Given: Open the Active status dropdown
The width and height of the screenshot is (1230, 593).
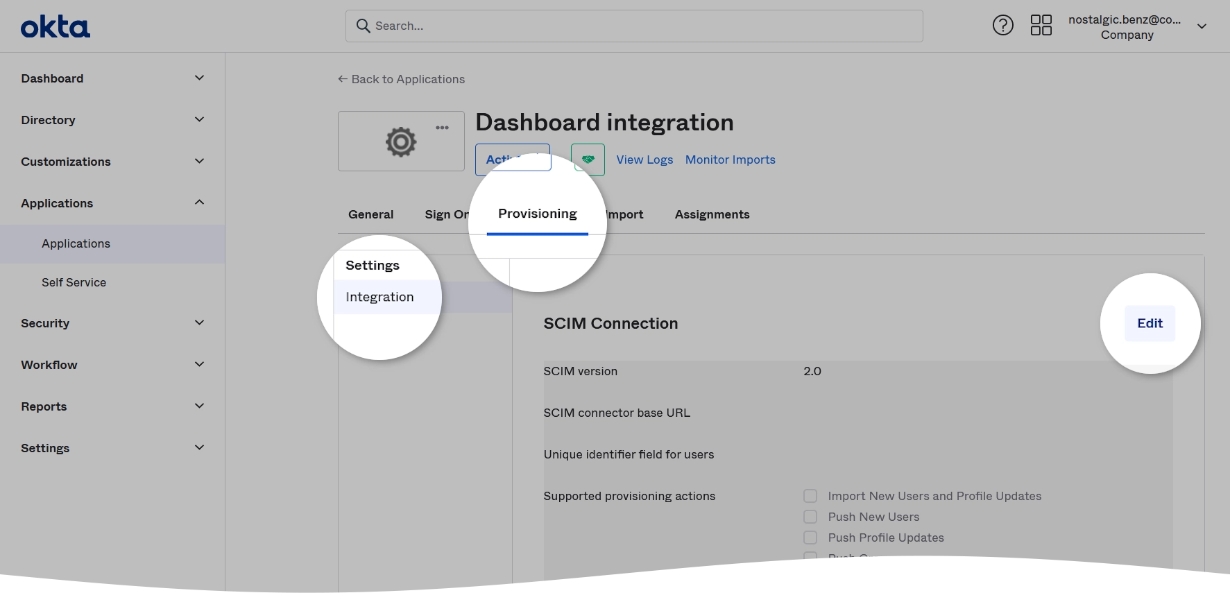Looking at the screenshot, I should click(513, 160).
